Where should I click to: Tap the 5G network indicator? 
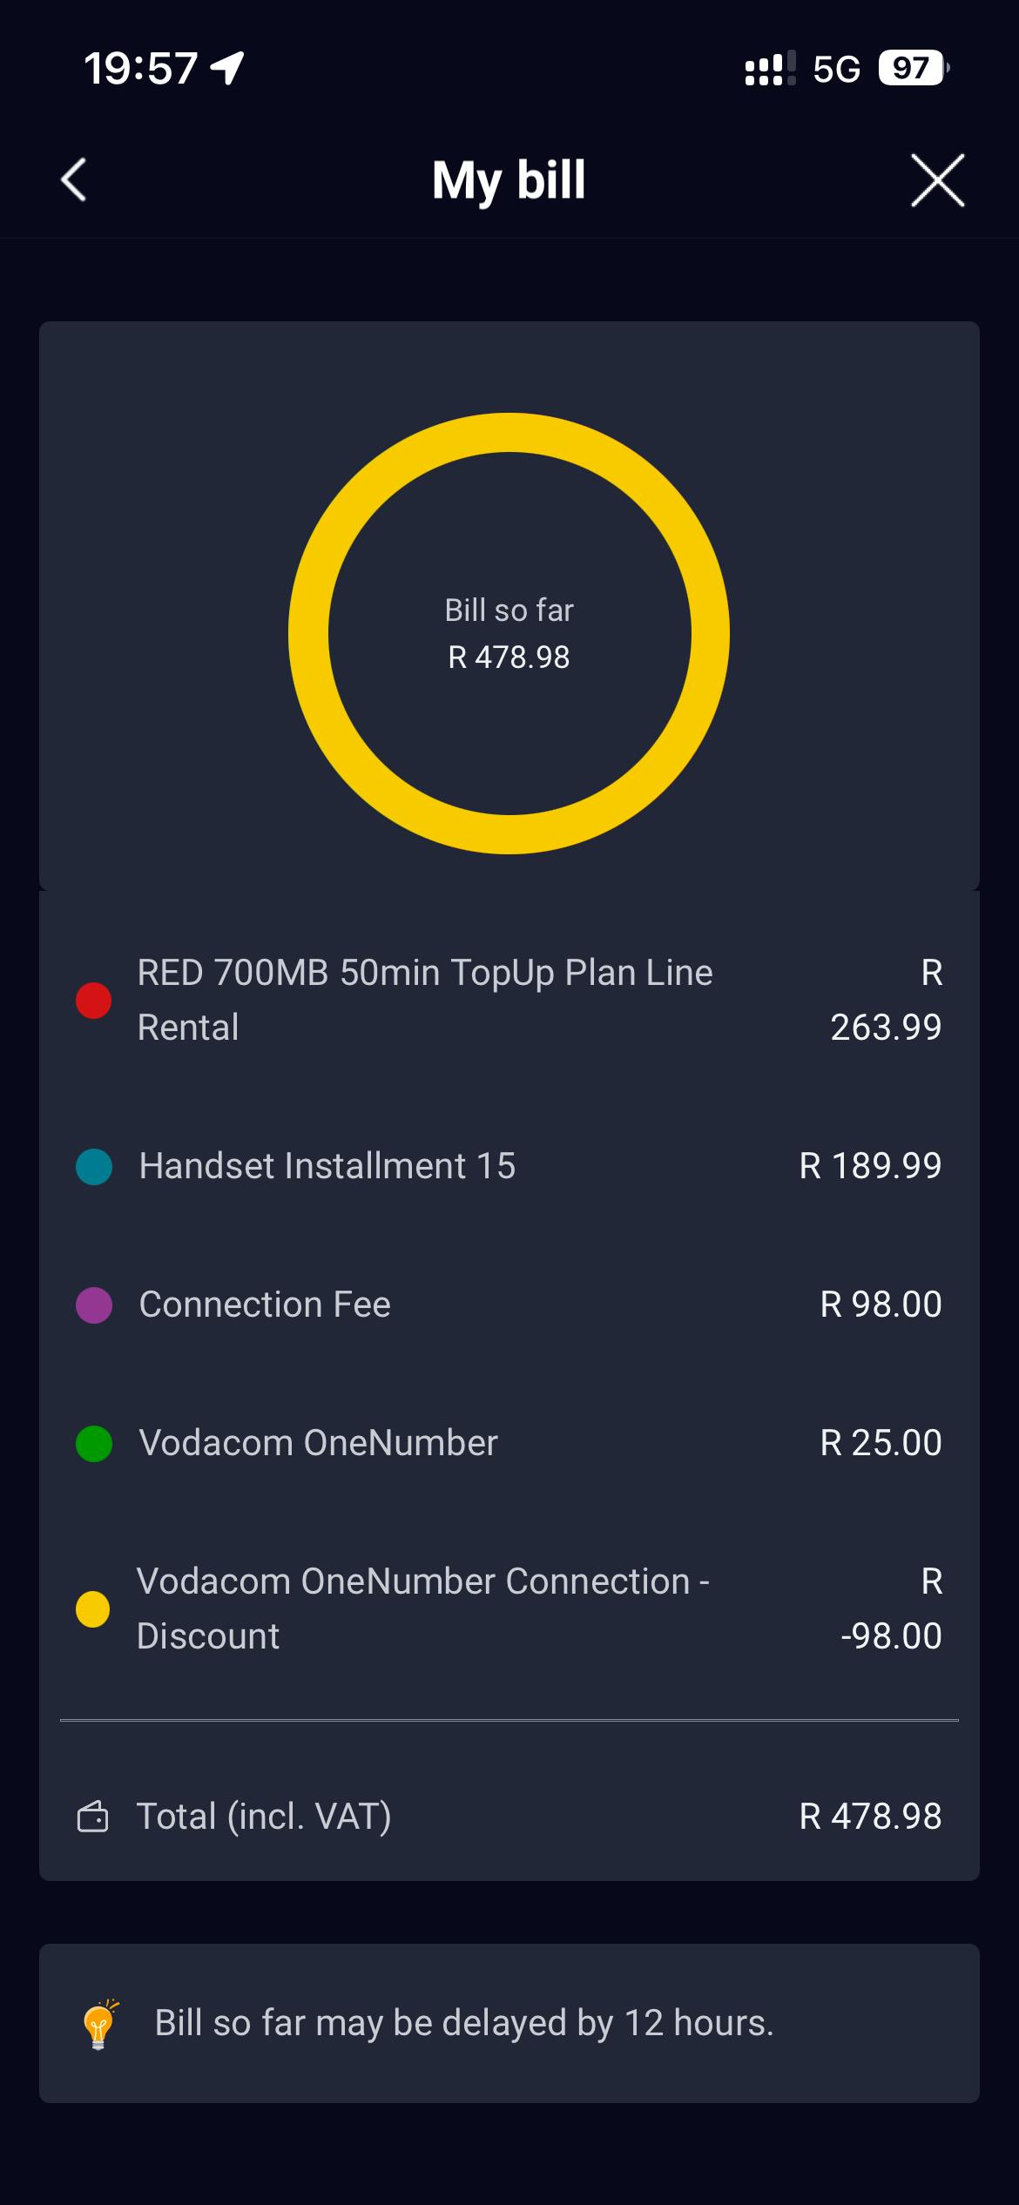tap(836, 69)
